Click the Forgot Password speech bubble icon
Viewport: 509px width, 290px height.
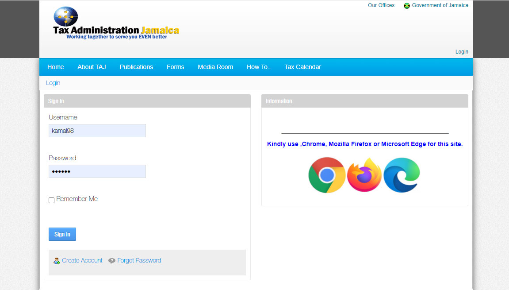(x=112, y=261)
